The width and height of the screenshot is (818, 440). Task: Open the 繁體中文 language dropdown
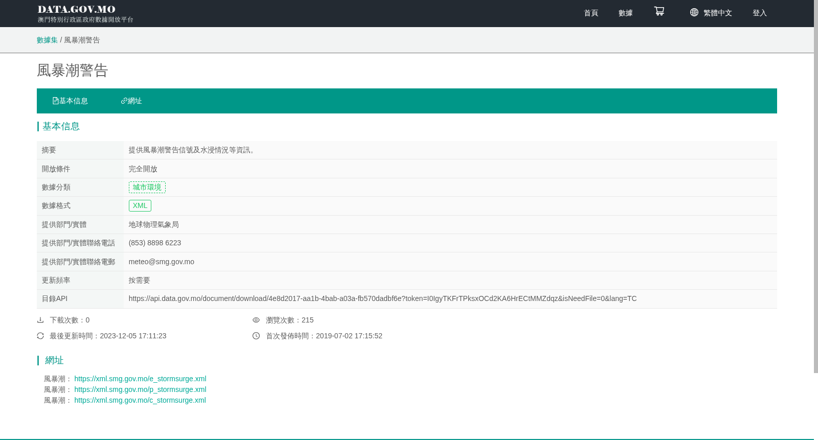[x=717, y=13]
